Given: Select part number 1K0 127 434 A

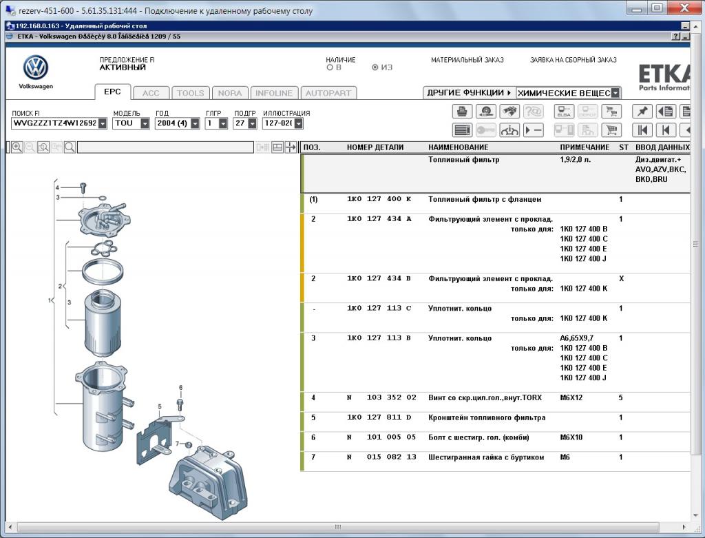Looking at the screenshot, I should [x=379, y=218].
